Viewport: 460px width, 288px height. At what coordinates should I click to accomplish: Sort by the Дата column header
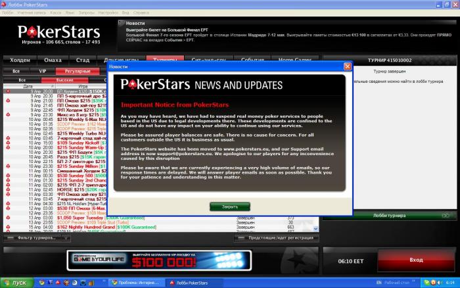pyautogui.click(x=28, y=86)
